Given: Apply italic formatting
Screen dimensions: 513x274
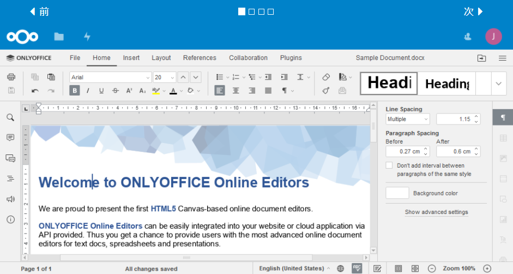Looking at the screenshot, I should [88, 91].
